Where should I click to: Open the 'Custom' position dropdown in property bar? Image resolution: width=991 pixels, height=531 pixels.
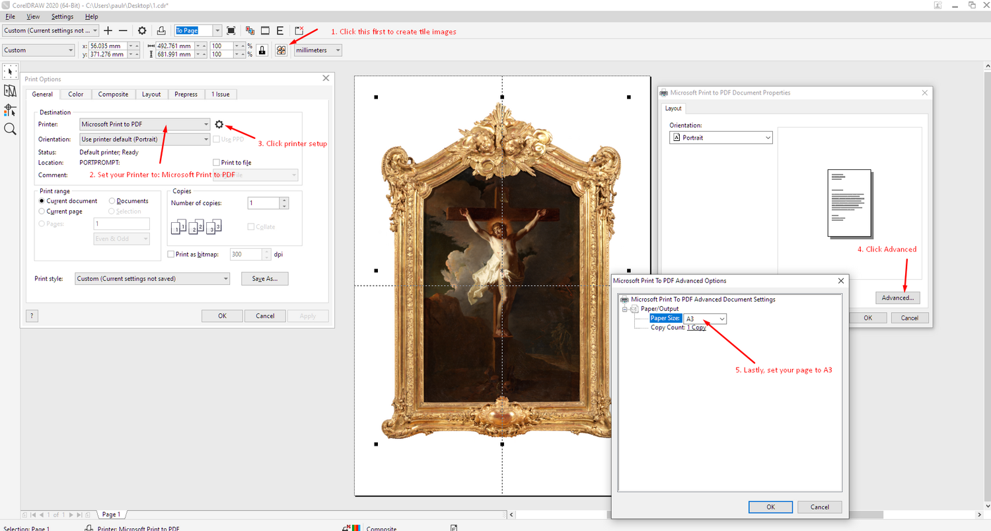[x=39, y=50]
